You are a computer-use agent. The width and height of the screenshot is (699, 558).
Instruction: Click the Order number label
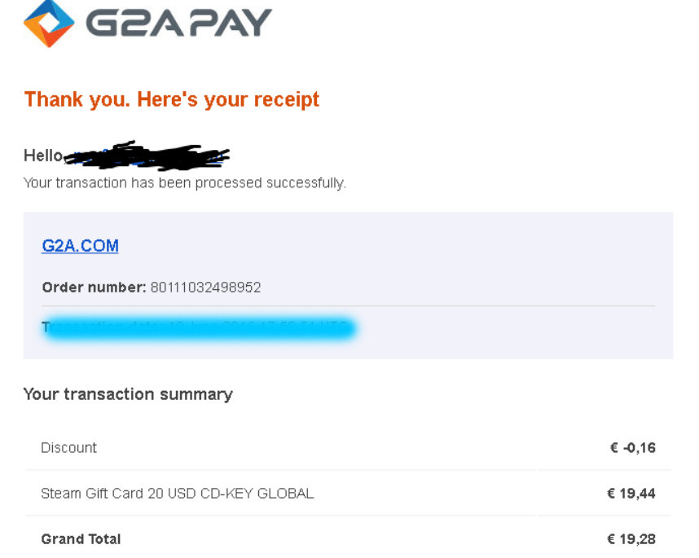click(94, 288)
